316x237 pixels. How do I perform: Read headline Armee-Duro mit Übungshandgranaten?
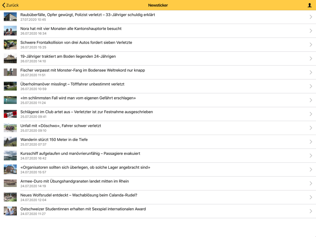pos(75,181)
